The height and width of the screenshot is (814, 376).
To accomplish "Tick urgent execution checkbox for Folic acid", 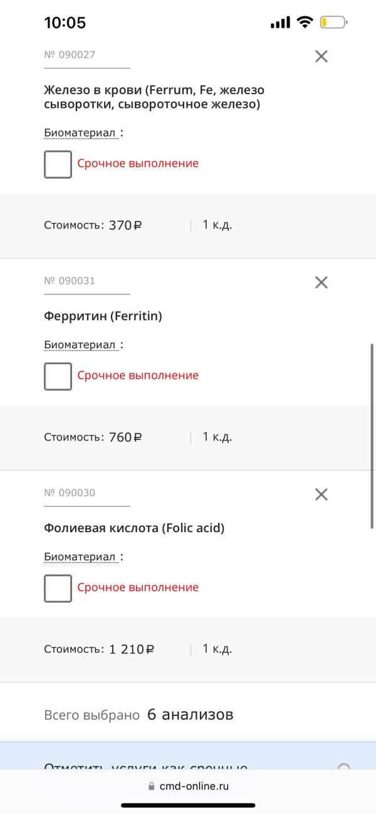I will (58, 589).
